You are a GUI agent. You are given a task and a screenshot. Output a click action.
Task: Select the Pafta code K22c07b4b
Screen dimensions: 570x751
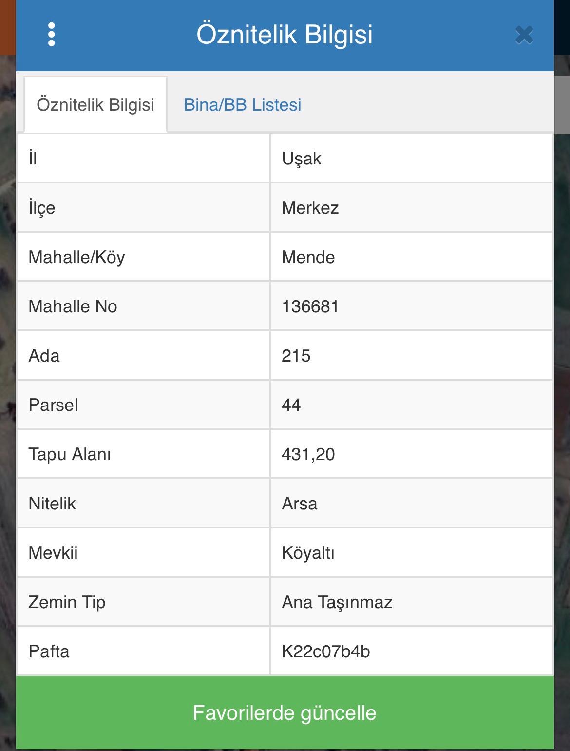(x=326, y=651)
